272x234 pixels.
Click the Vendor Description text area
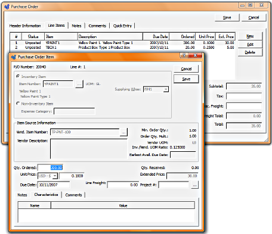click(89, 149)
